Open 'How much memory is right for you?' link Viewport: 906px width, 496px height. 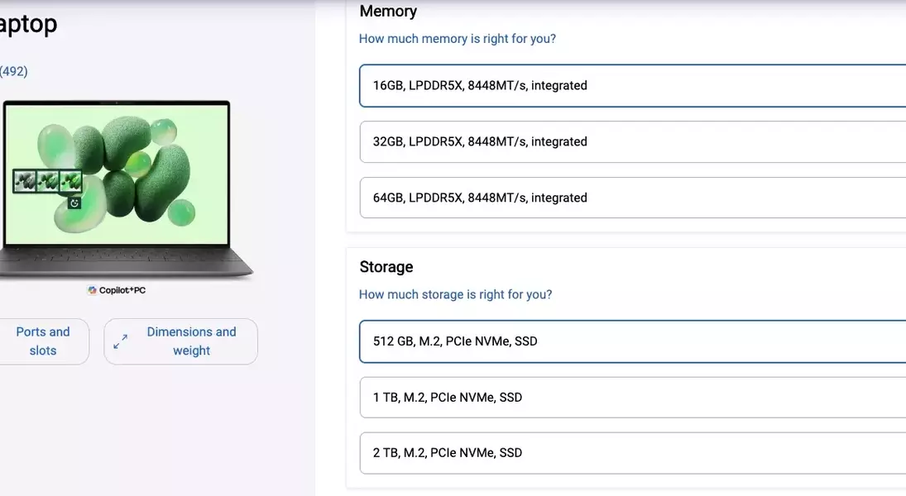pos(457,39)
